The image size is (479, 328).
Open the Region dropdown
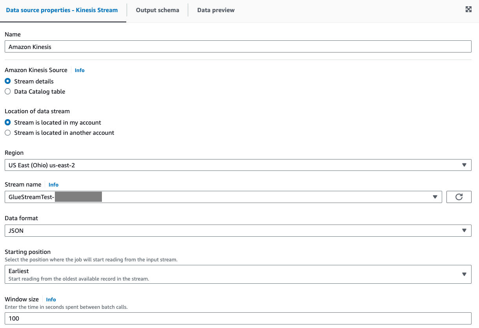tap(235, 165)
